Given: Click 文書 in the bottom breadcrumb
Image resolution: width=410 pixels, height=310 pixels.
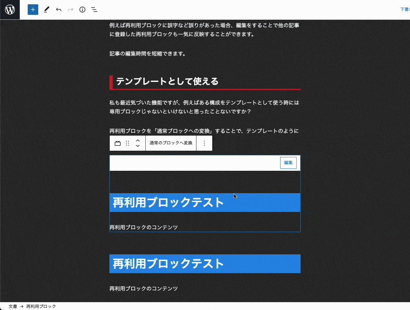Looking at the screenshot, I should pos(13,306).
